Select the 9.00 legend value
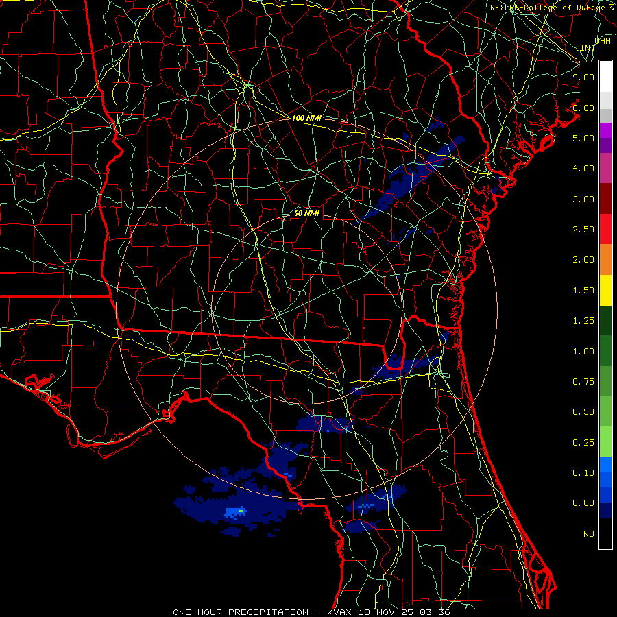The width and height of the screenshot is (617, 617). 583,77
